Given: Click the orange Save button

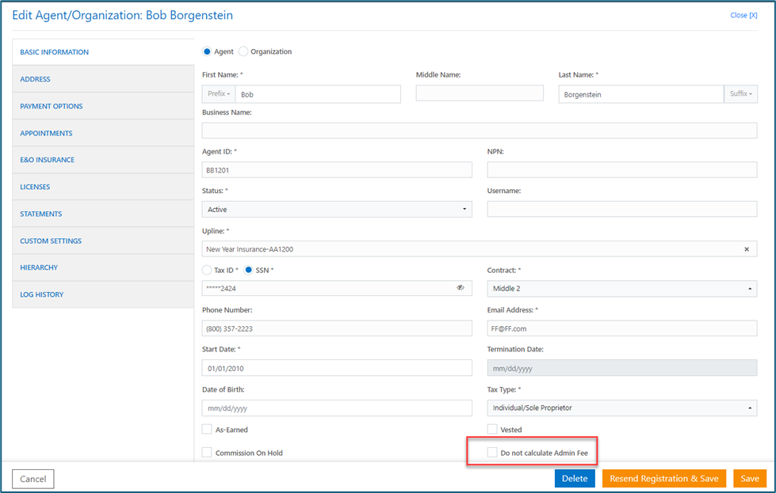Looking at the screenshot, I should (750, 478).
